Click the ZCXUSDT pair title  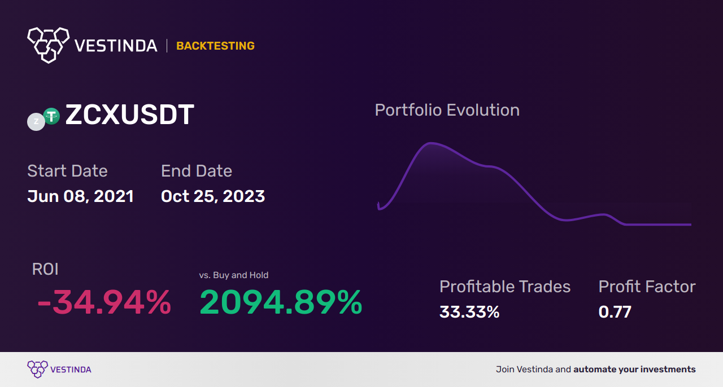pos(130,115)
